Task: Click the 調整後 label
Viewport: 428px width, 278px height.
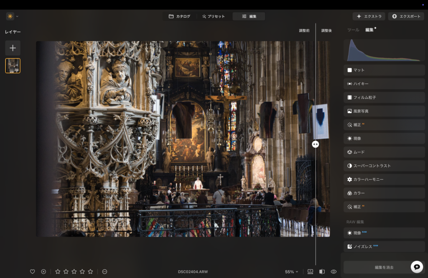Action: (x=326, y=30)
